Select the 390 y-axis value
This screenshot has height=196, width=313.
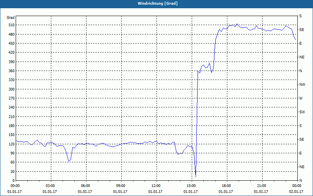[12, 62]
